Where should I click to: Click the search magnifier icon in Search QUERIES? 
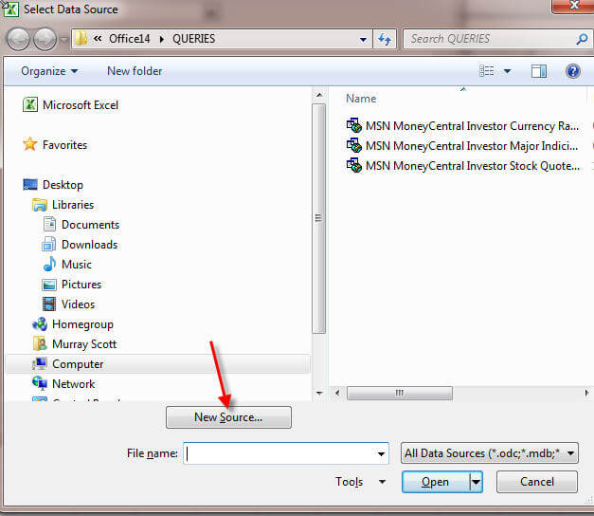pyautogui.click(x=582, y=39)
